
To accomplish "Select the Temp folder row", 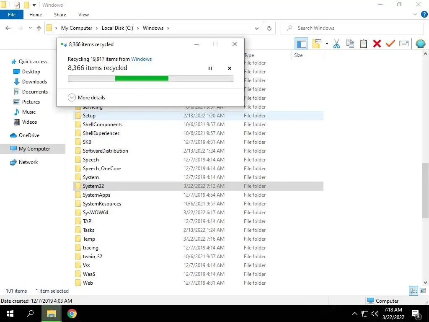I will click(x=198, y=239).
